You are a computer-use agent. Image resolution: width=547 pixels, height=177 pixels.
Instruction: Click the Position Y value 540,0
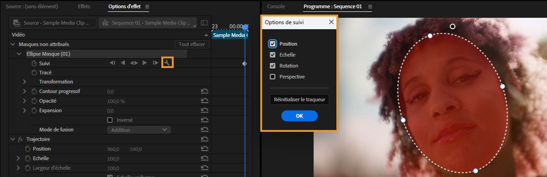136,149
